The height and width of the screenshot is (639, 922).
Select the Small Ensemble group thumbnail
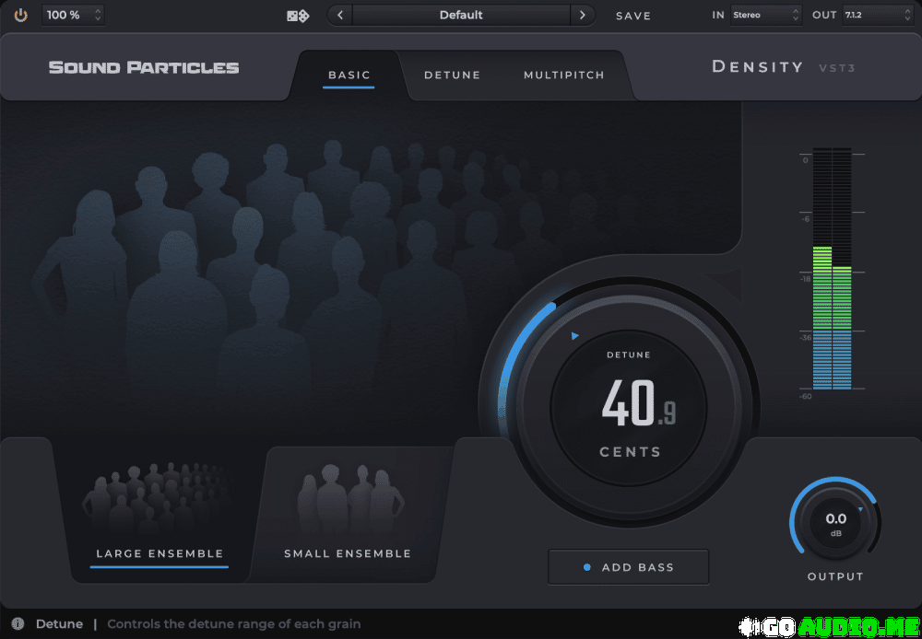[350, 498]
